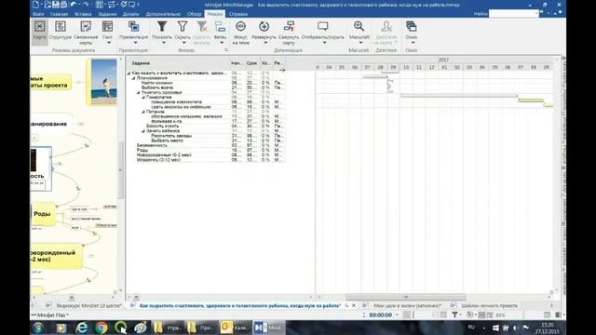Click the Windows Start button
The image size is (596, 335).
coord(37,328)
